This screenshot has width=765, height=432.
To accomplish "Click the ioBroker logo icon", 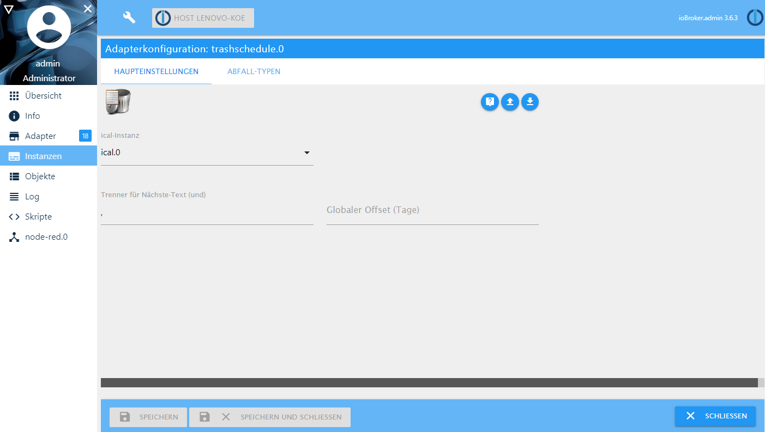I will (755, 17).
